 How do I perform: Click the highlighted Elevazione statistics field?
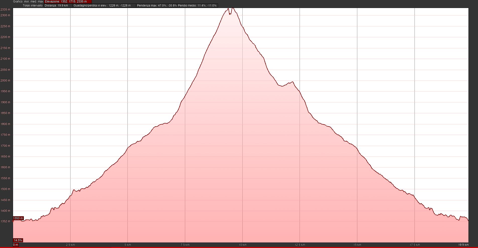point(68,1)
